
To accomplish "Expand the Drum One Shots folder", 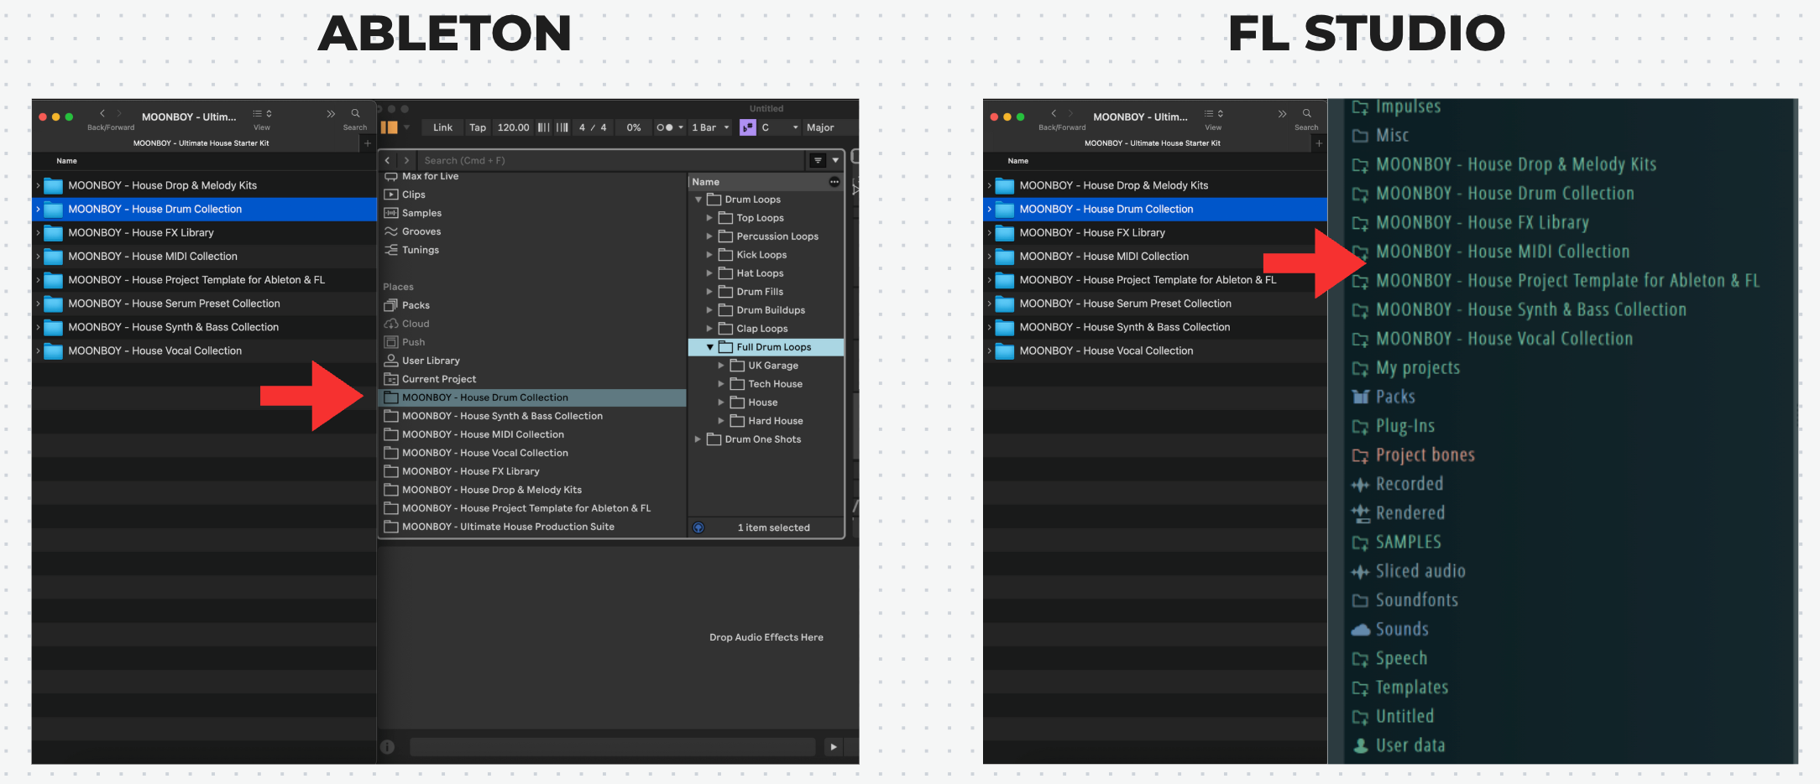I will click(698, 439).
